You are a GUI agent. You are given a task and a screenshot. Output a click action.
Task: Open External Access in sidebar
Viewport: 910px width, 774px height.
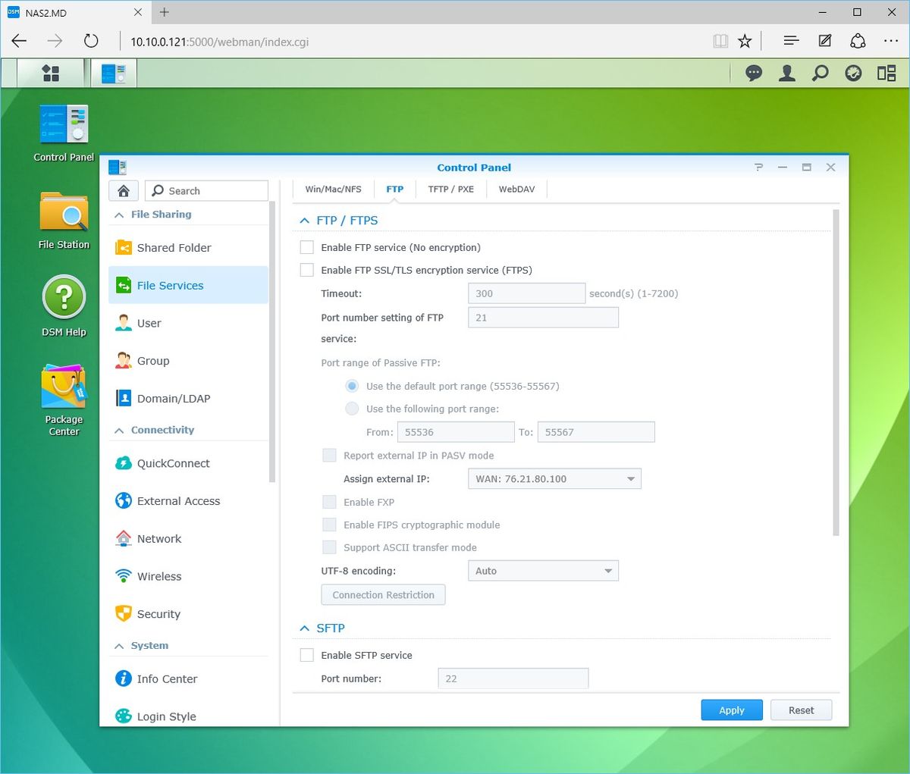click(x=189, y=501)
